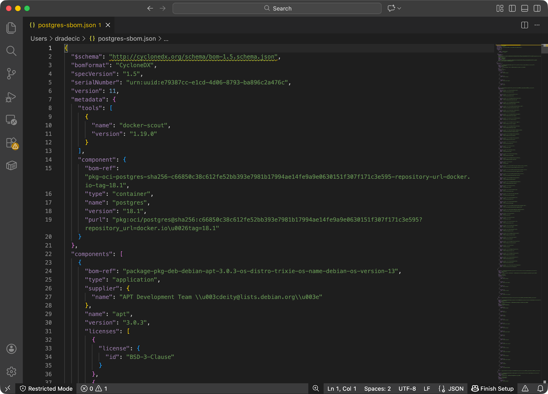The image size is (548, 394).
Task: Click the breadcrumb ellipsis item
Action: tap(166, 39)
